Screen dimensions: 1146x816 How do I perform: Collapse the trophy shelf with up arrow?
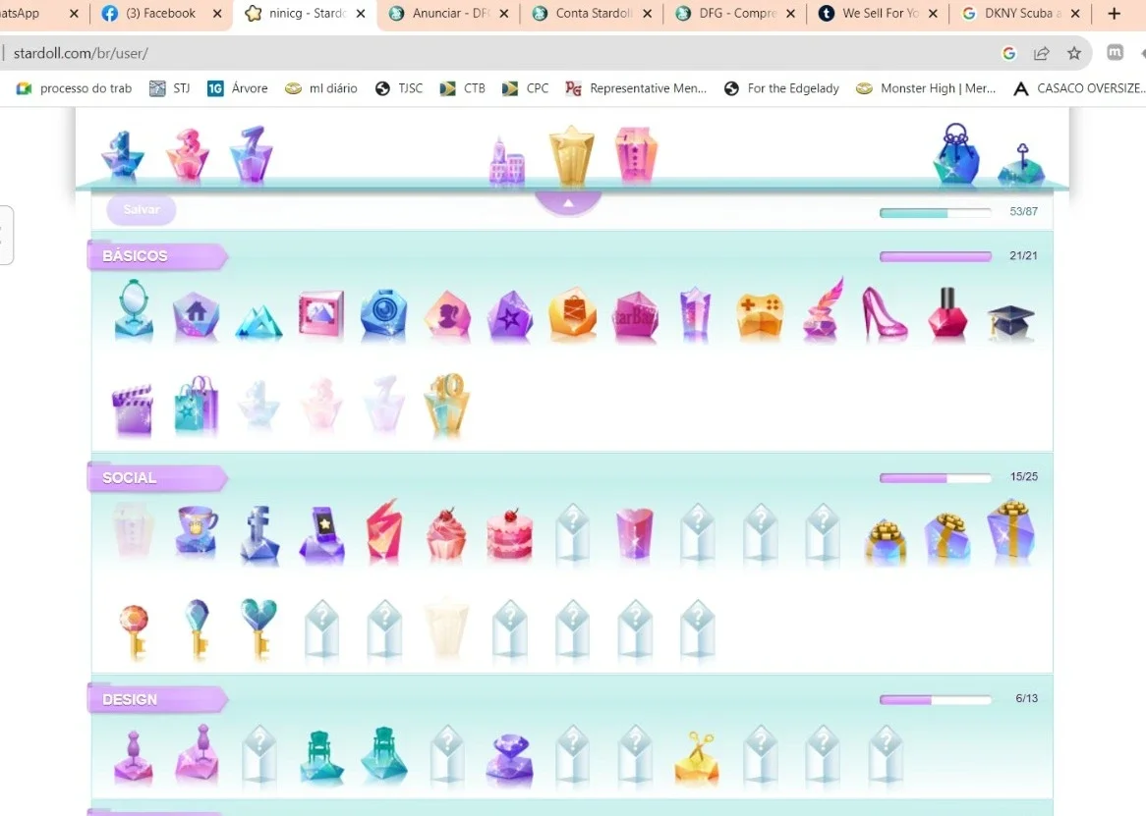coord(568,203)
